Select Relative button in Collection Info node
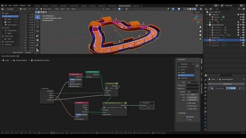The image size is (246, 138). pos(78,79)
